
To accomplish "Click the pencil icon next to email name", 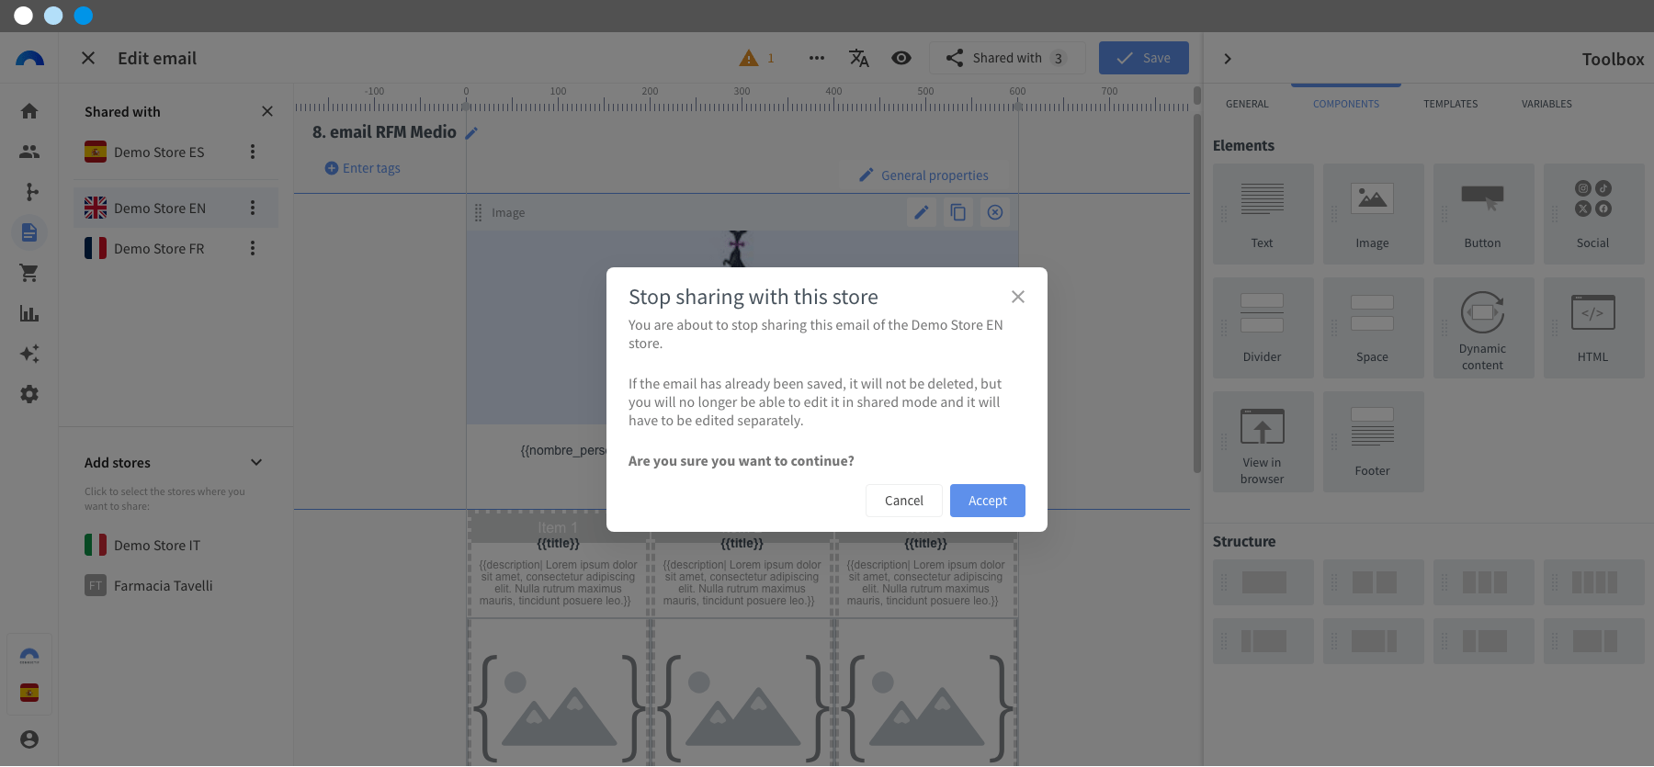I will click(x=471, y=133).
